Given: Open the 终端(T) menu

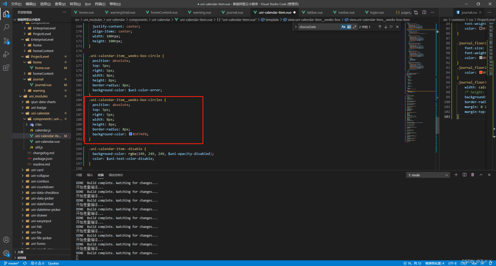Looking at the screenshot, I should (x=100, y=4).
